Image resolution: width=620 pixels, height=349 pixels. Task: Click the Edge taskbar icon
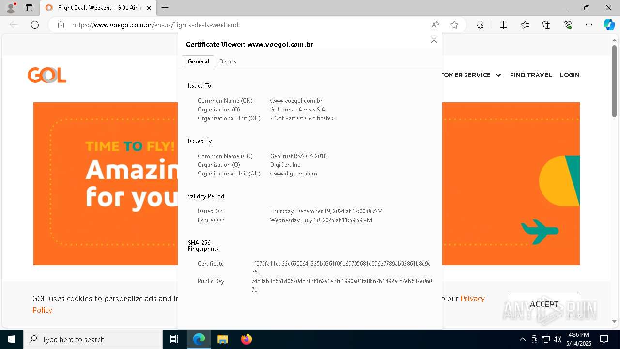199,339
